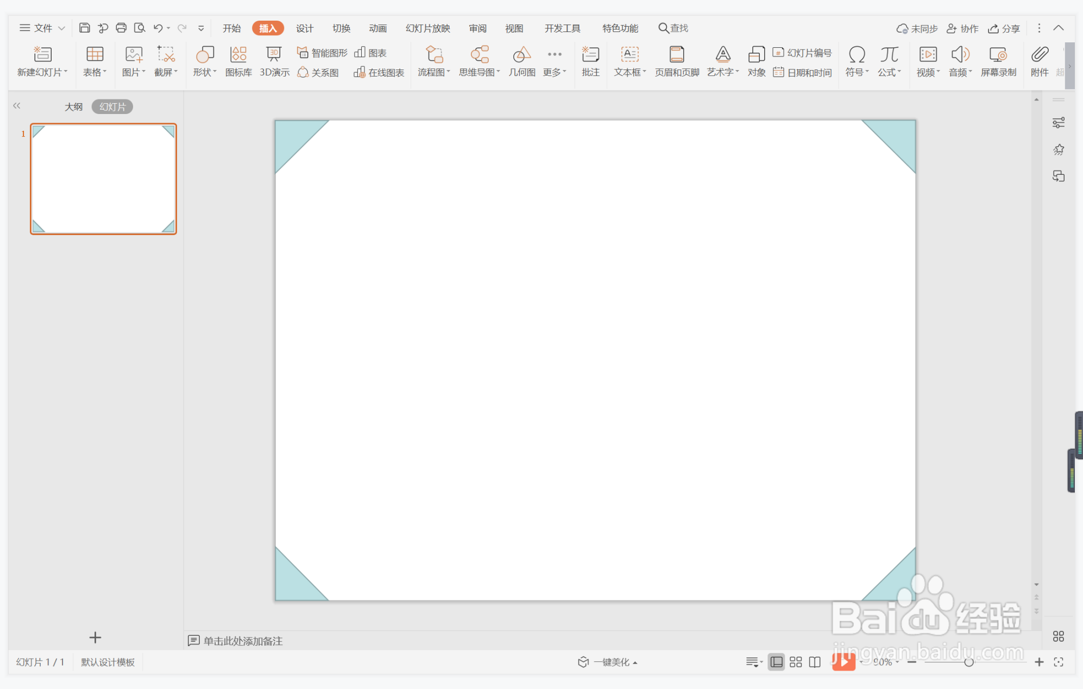Switch to reading view icon
The width and height of the screenshot is (1083, 689).
(815, 662)
